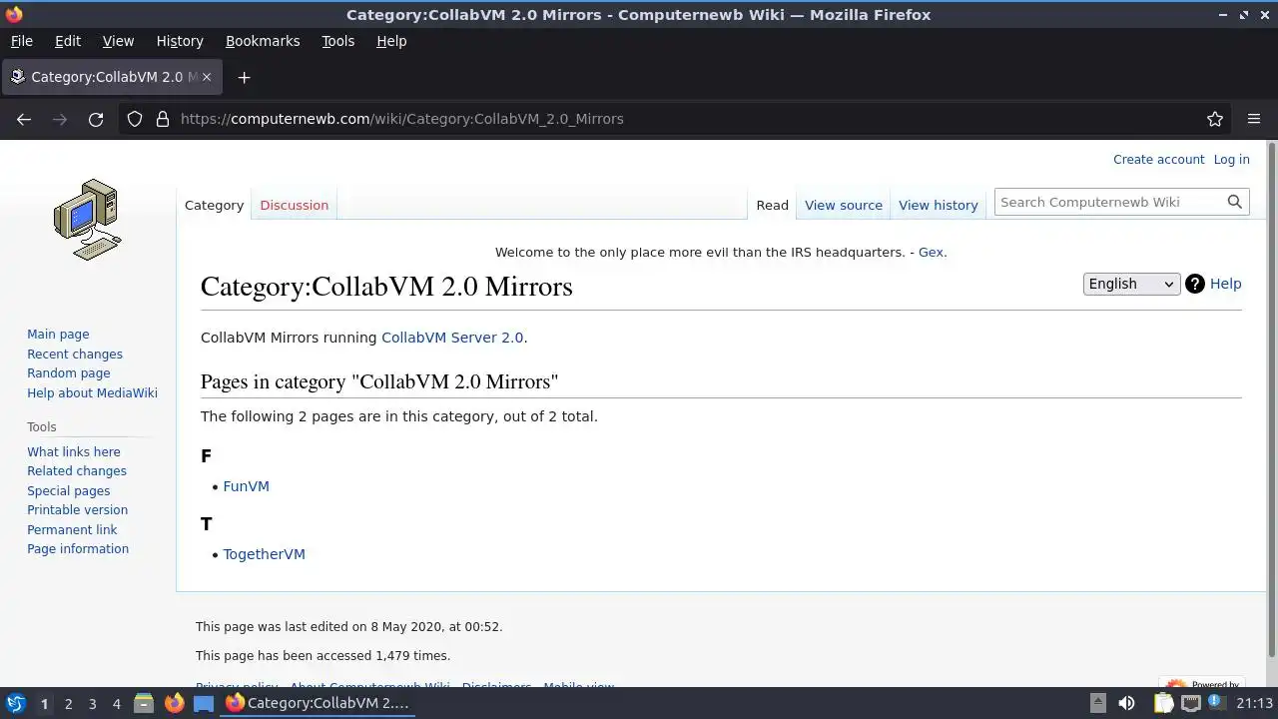The height and width of the screenshot is (719, 1278).
Task: Open the TogetherVM page link
Action: (x=264, y=554)
